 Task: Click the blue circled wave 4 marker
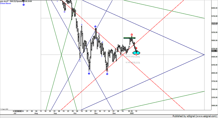click(x=96, y=27)
